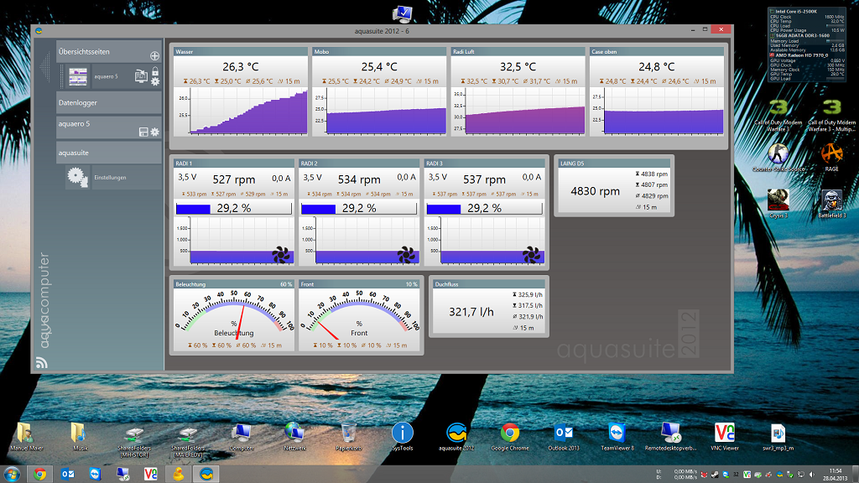Toggle the lock on aquaero 5 overview page
Screen dimensions: 859x483
(x=154, y=72)
